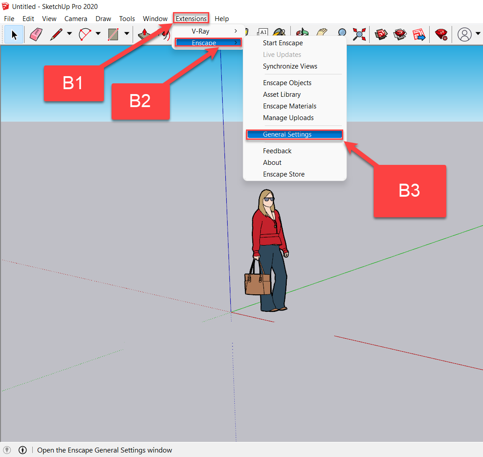This screenshot has height=457, width=483.
Task: Expand the arrow next to the account icon
Action: point(477,34)
